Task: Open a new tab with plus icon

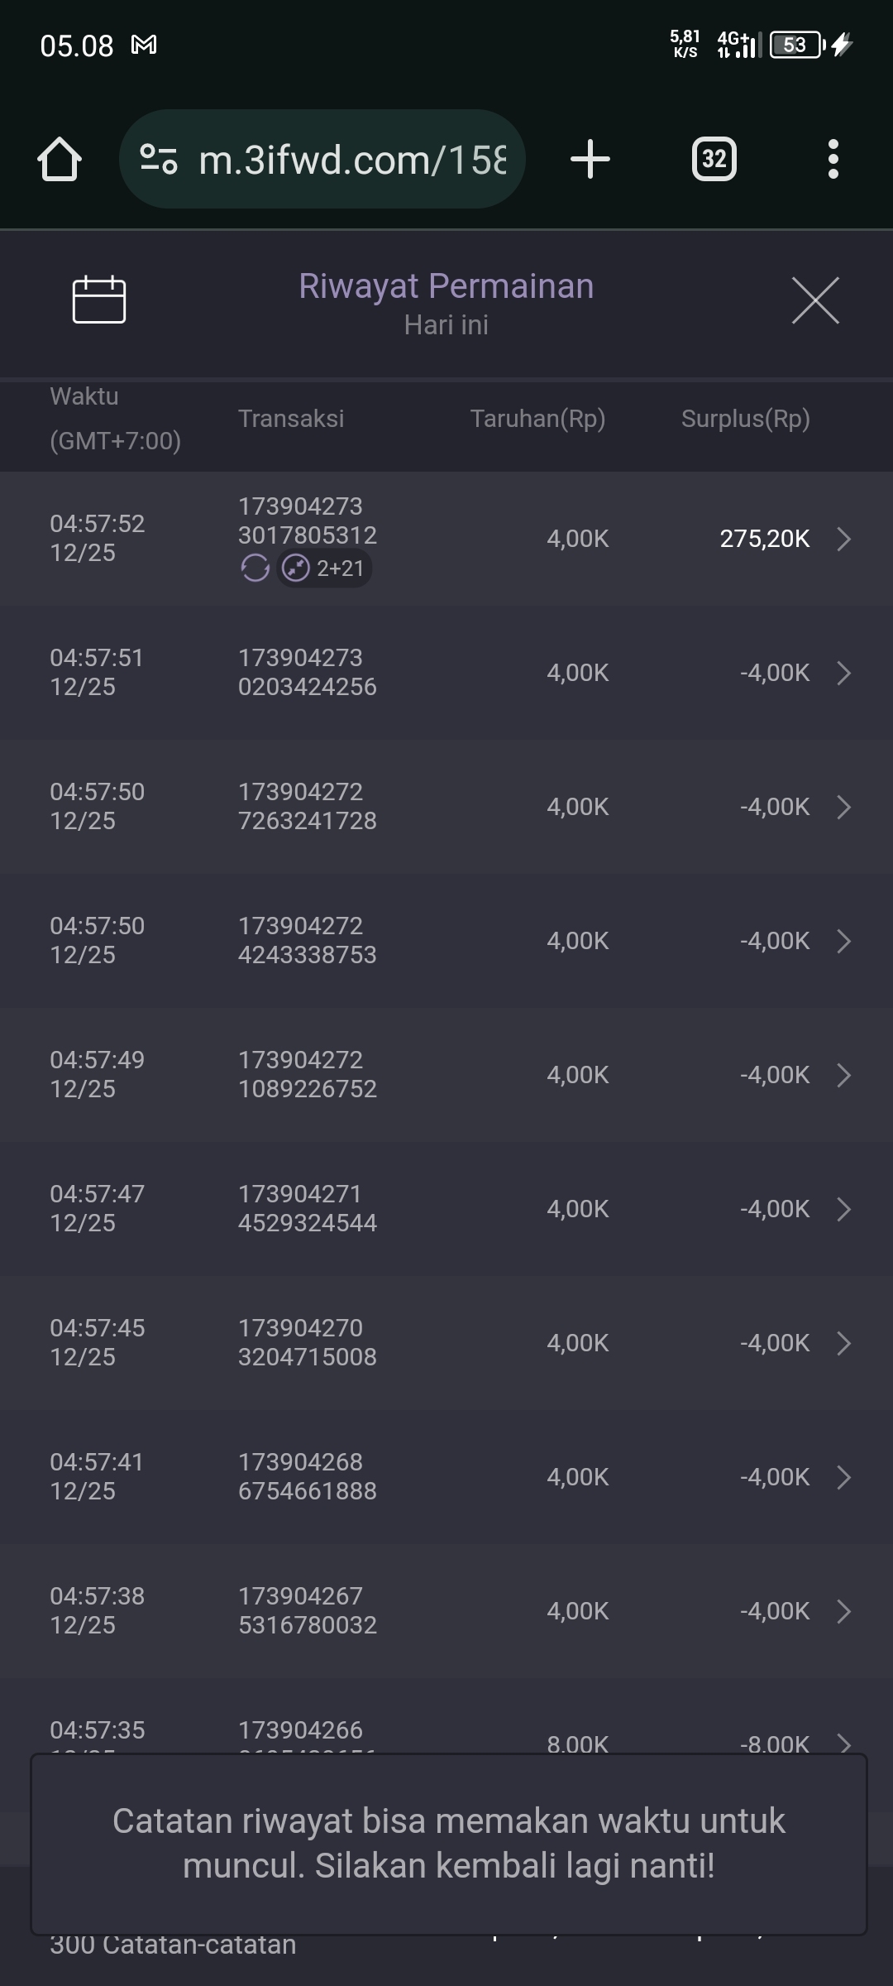Action: coord(590,159)
